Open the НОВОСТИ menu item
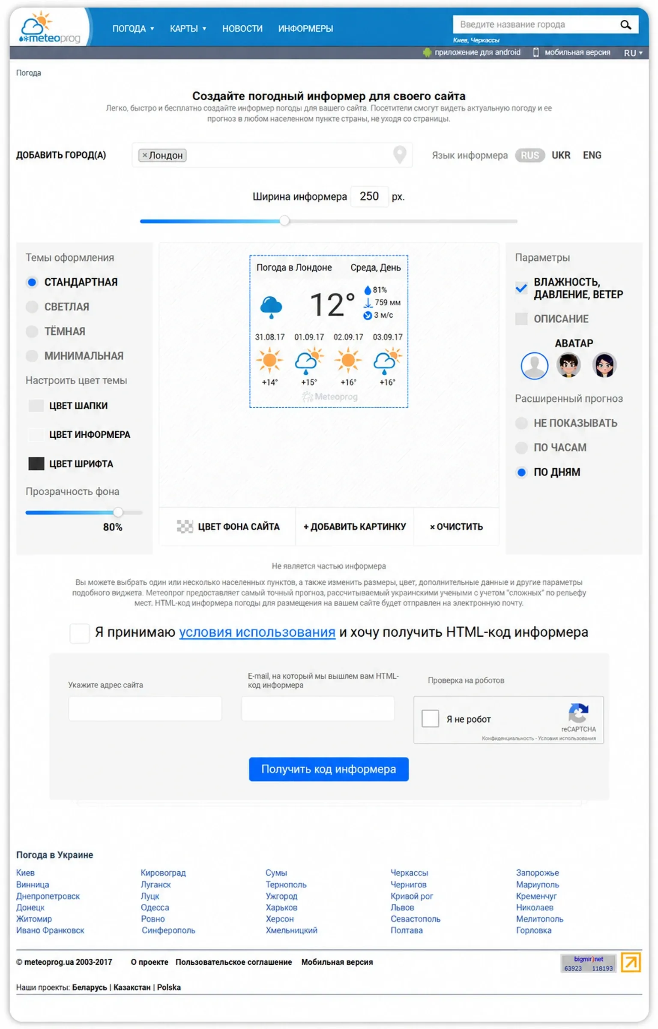The height and width of the screenshot is (1029, 658). click(242, 29)
